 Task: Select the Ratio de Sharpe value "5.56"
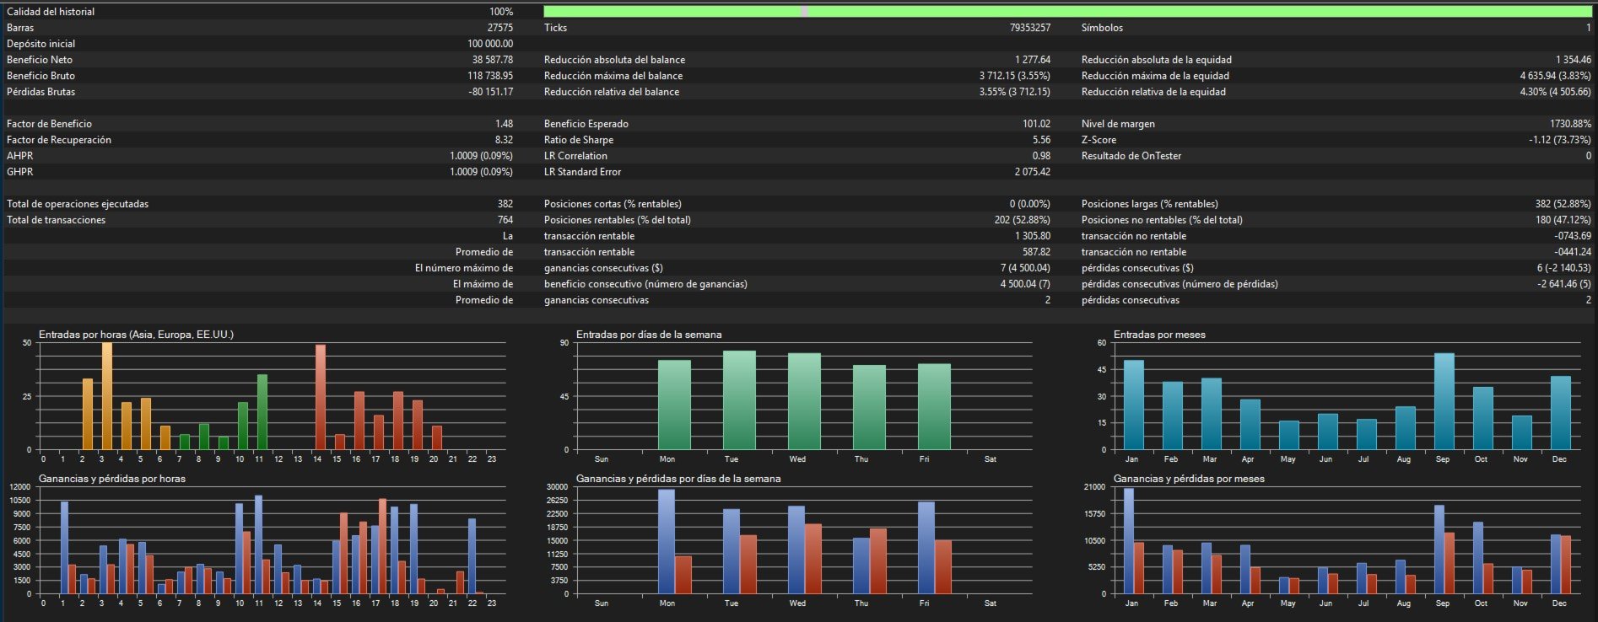[x=1042, y=140]
